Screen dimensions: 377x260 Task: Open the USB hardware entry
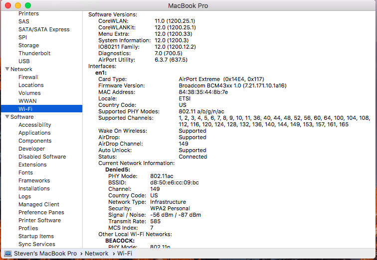coord(24,61)
